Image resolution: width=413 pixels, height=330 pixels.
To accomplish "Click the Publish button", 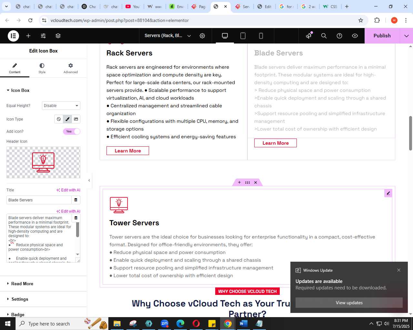I will point(382,36).
